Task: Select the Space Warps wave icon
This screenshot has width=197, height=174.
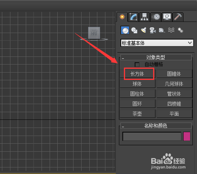Action: click(x=171, y=30)
